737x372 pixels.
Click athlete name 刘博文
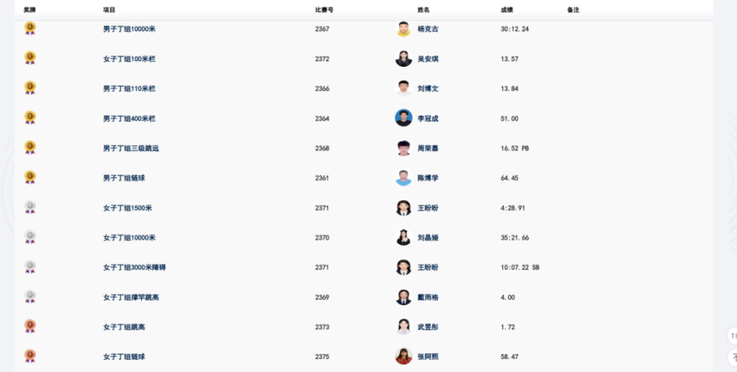tap(428, 89)
